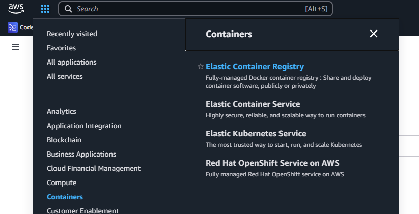This screenshot has width=419, height=214.
Task: Select the Blockchain category
Action: coord(64,140)
